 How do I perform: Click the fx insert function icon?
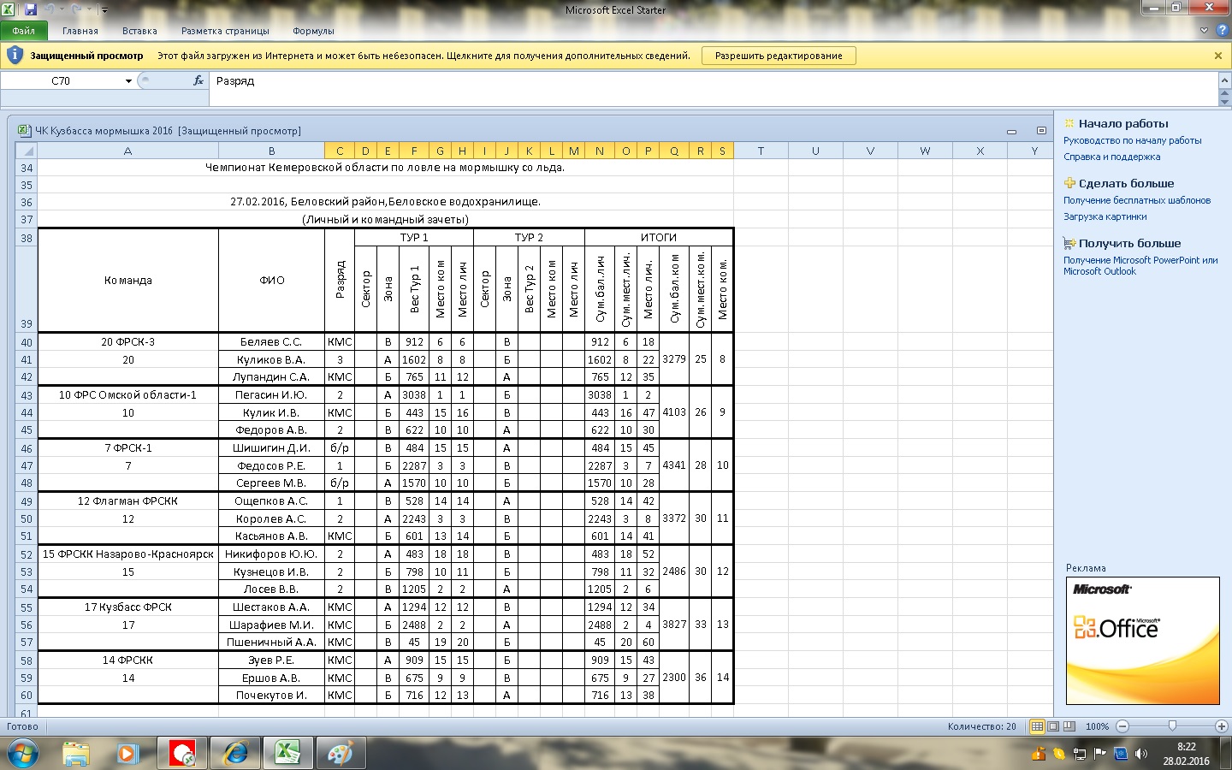click(x=198, y=80)
